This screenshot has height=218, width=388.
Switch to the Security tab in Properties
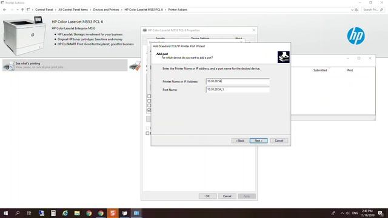pyautogui.click(x=160, y=38)
